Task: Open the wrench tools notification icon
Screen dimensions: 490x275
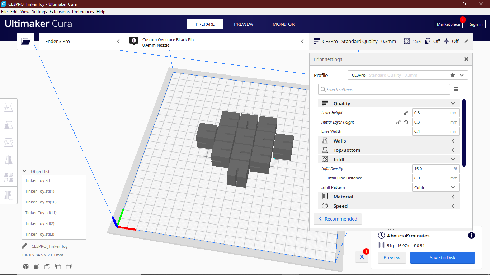Action: pos(362,257)
